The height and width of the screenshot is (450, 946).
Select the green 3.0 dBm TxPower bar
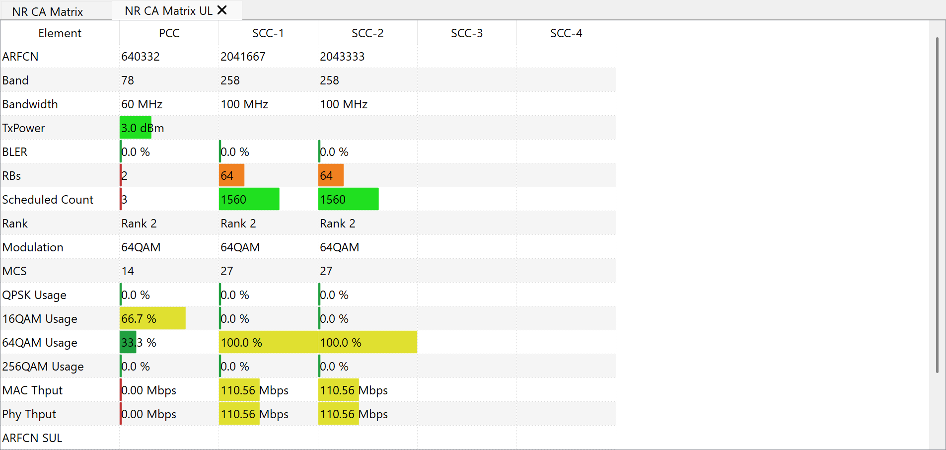(x=136, y=128)
